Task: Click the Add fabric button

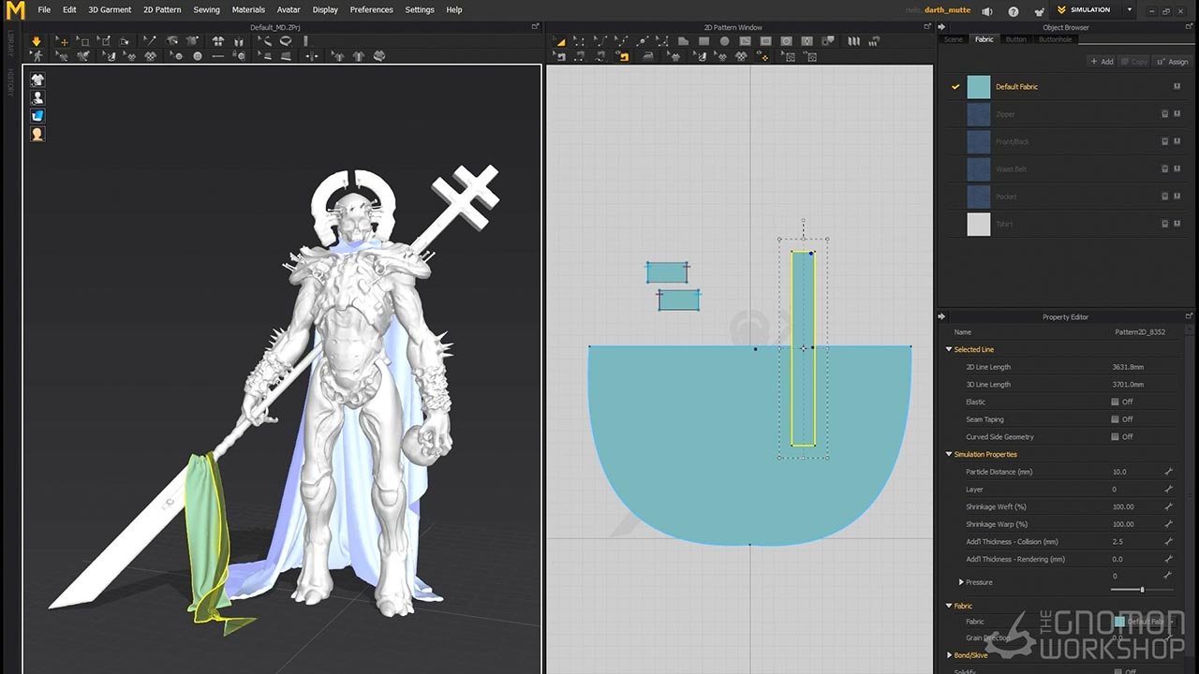Action: [x=1102, y=62]
